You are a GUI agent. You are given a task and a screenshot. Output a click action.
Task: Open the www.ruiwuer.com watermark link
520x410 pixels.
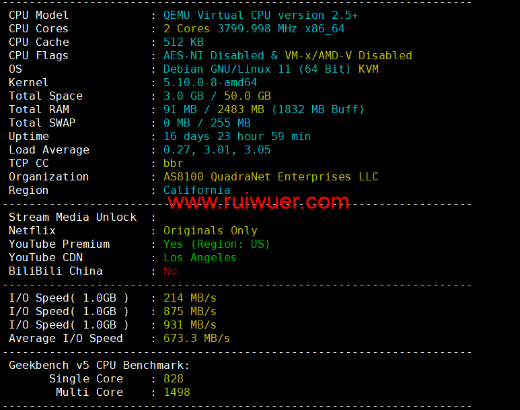[258, 201]
